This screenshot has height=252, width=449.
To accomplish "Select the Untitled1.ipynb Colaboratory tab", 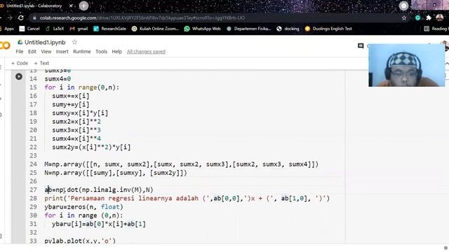I will [x=34, y=6].
